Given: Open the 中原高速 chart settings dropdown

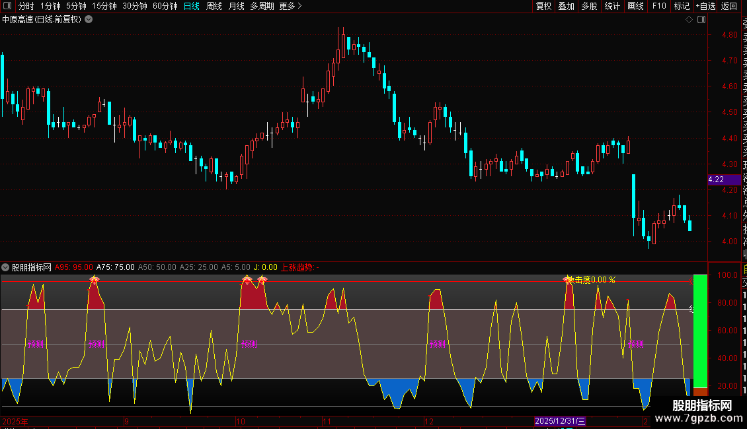Looking at the screenshot, I should (89, 20).
